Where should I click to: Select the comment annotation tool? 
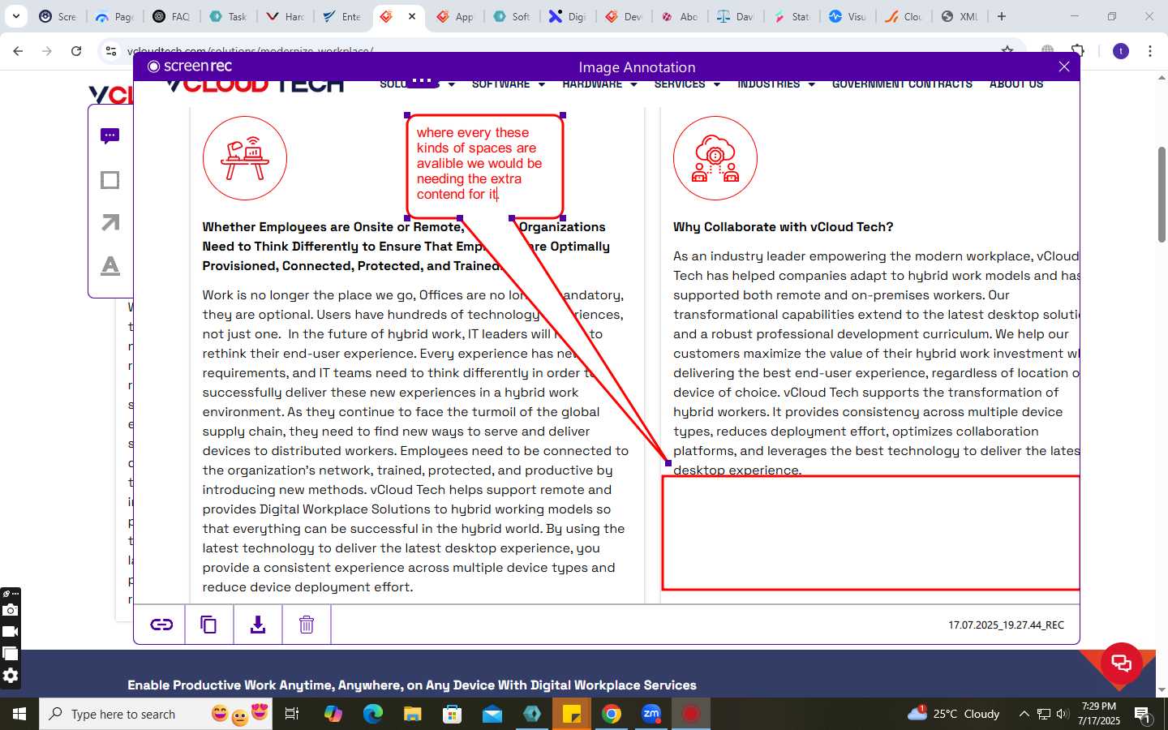pyautogui.click(x=110, y=136)
